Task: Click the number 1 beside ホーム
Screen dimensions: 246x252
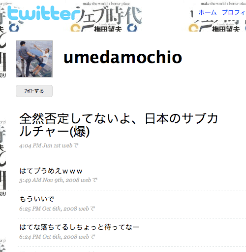Action: point(192,14)
